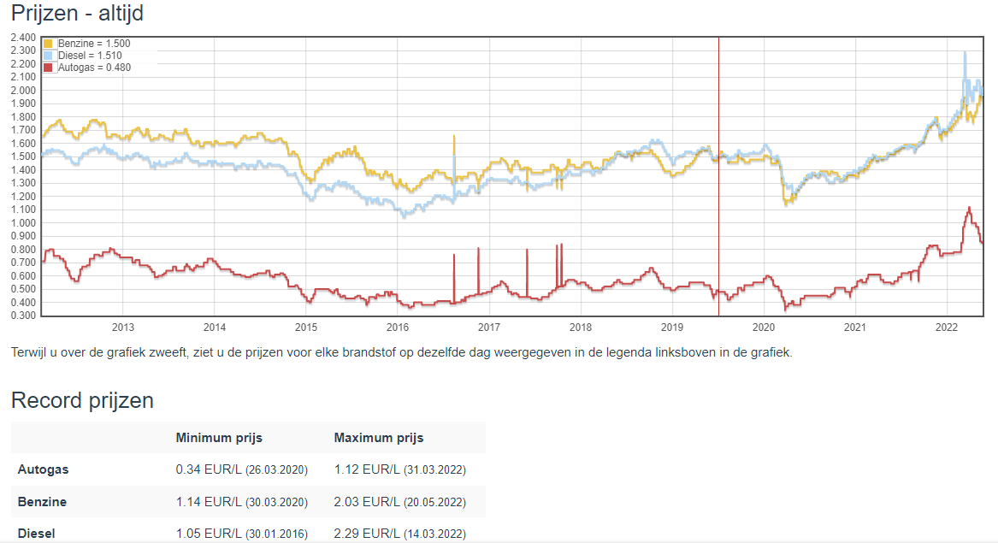Click the 2.400 value on the y-axis
Screen dimensions: 998x543
[x=23, y=38]
